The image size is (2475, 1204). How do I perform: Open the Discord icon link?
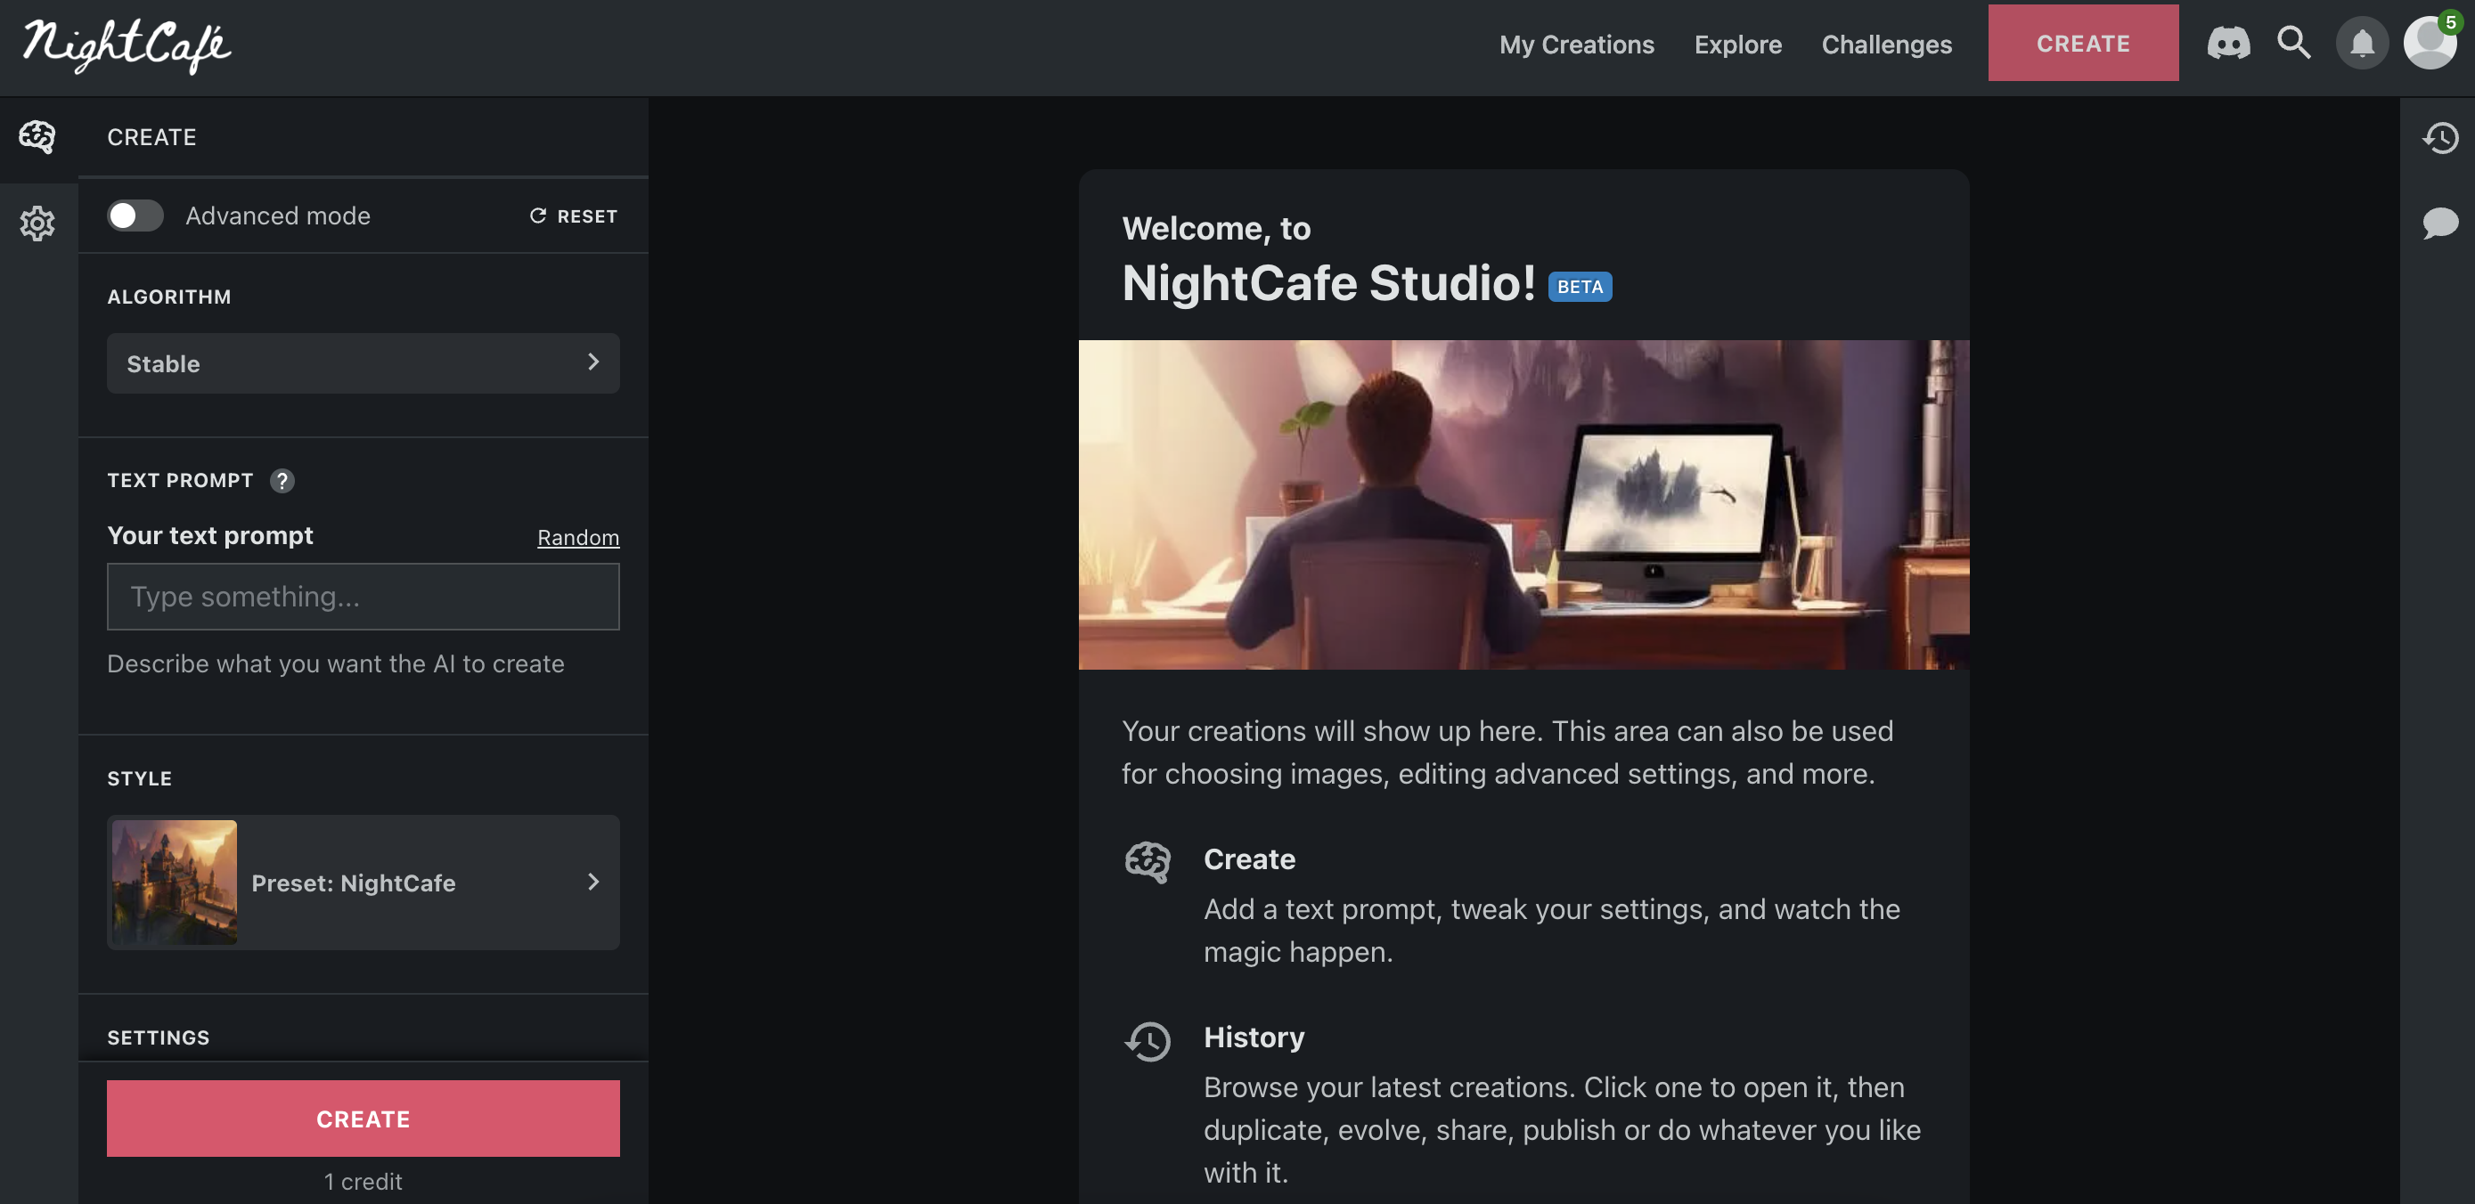click(x=2228, y=44)
